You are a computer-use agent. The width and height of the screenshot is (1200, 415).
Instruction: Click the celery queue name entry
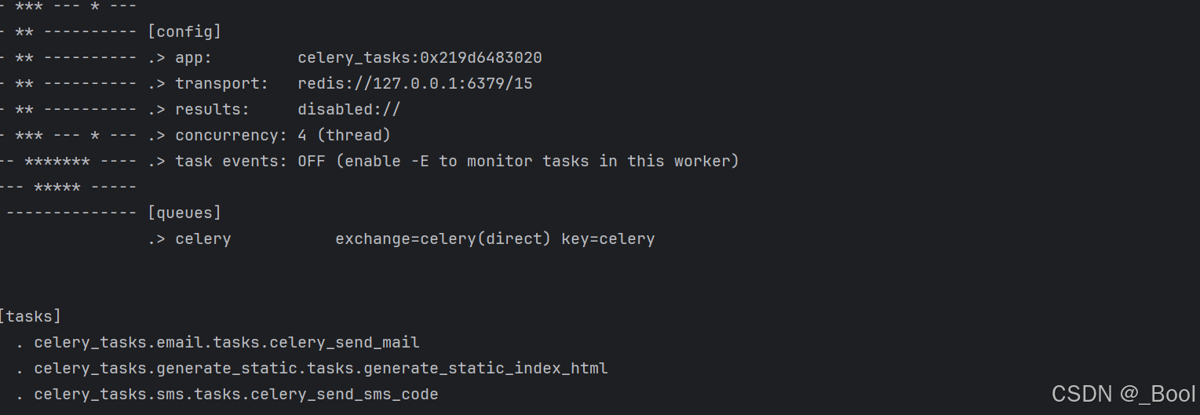(x=202, y=239)
